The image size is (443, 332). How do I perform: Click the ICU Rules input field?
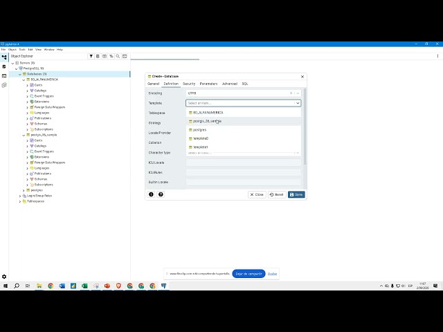243,172
